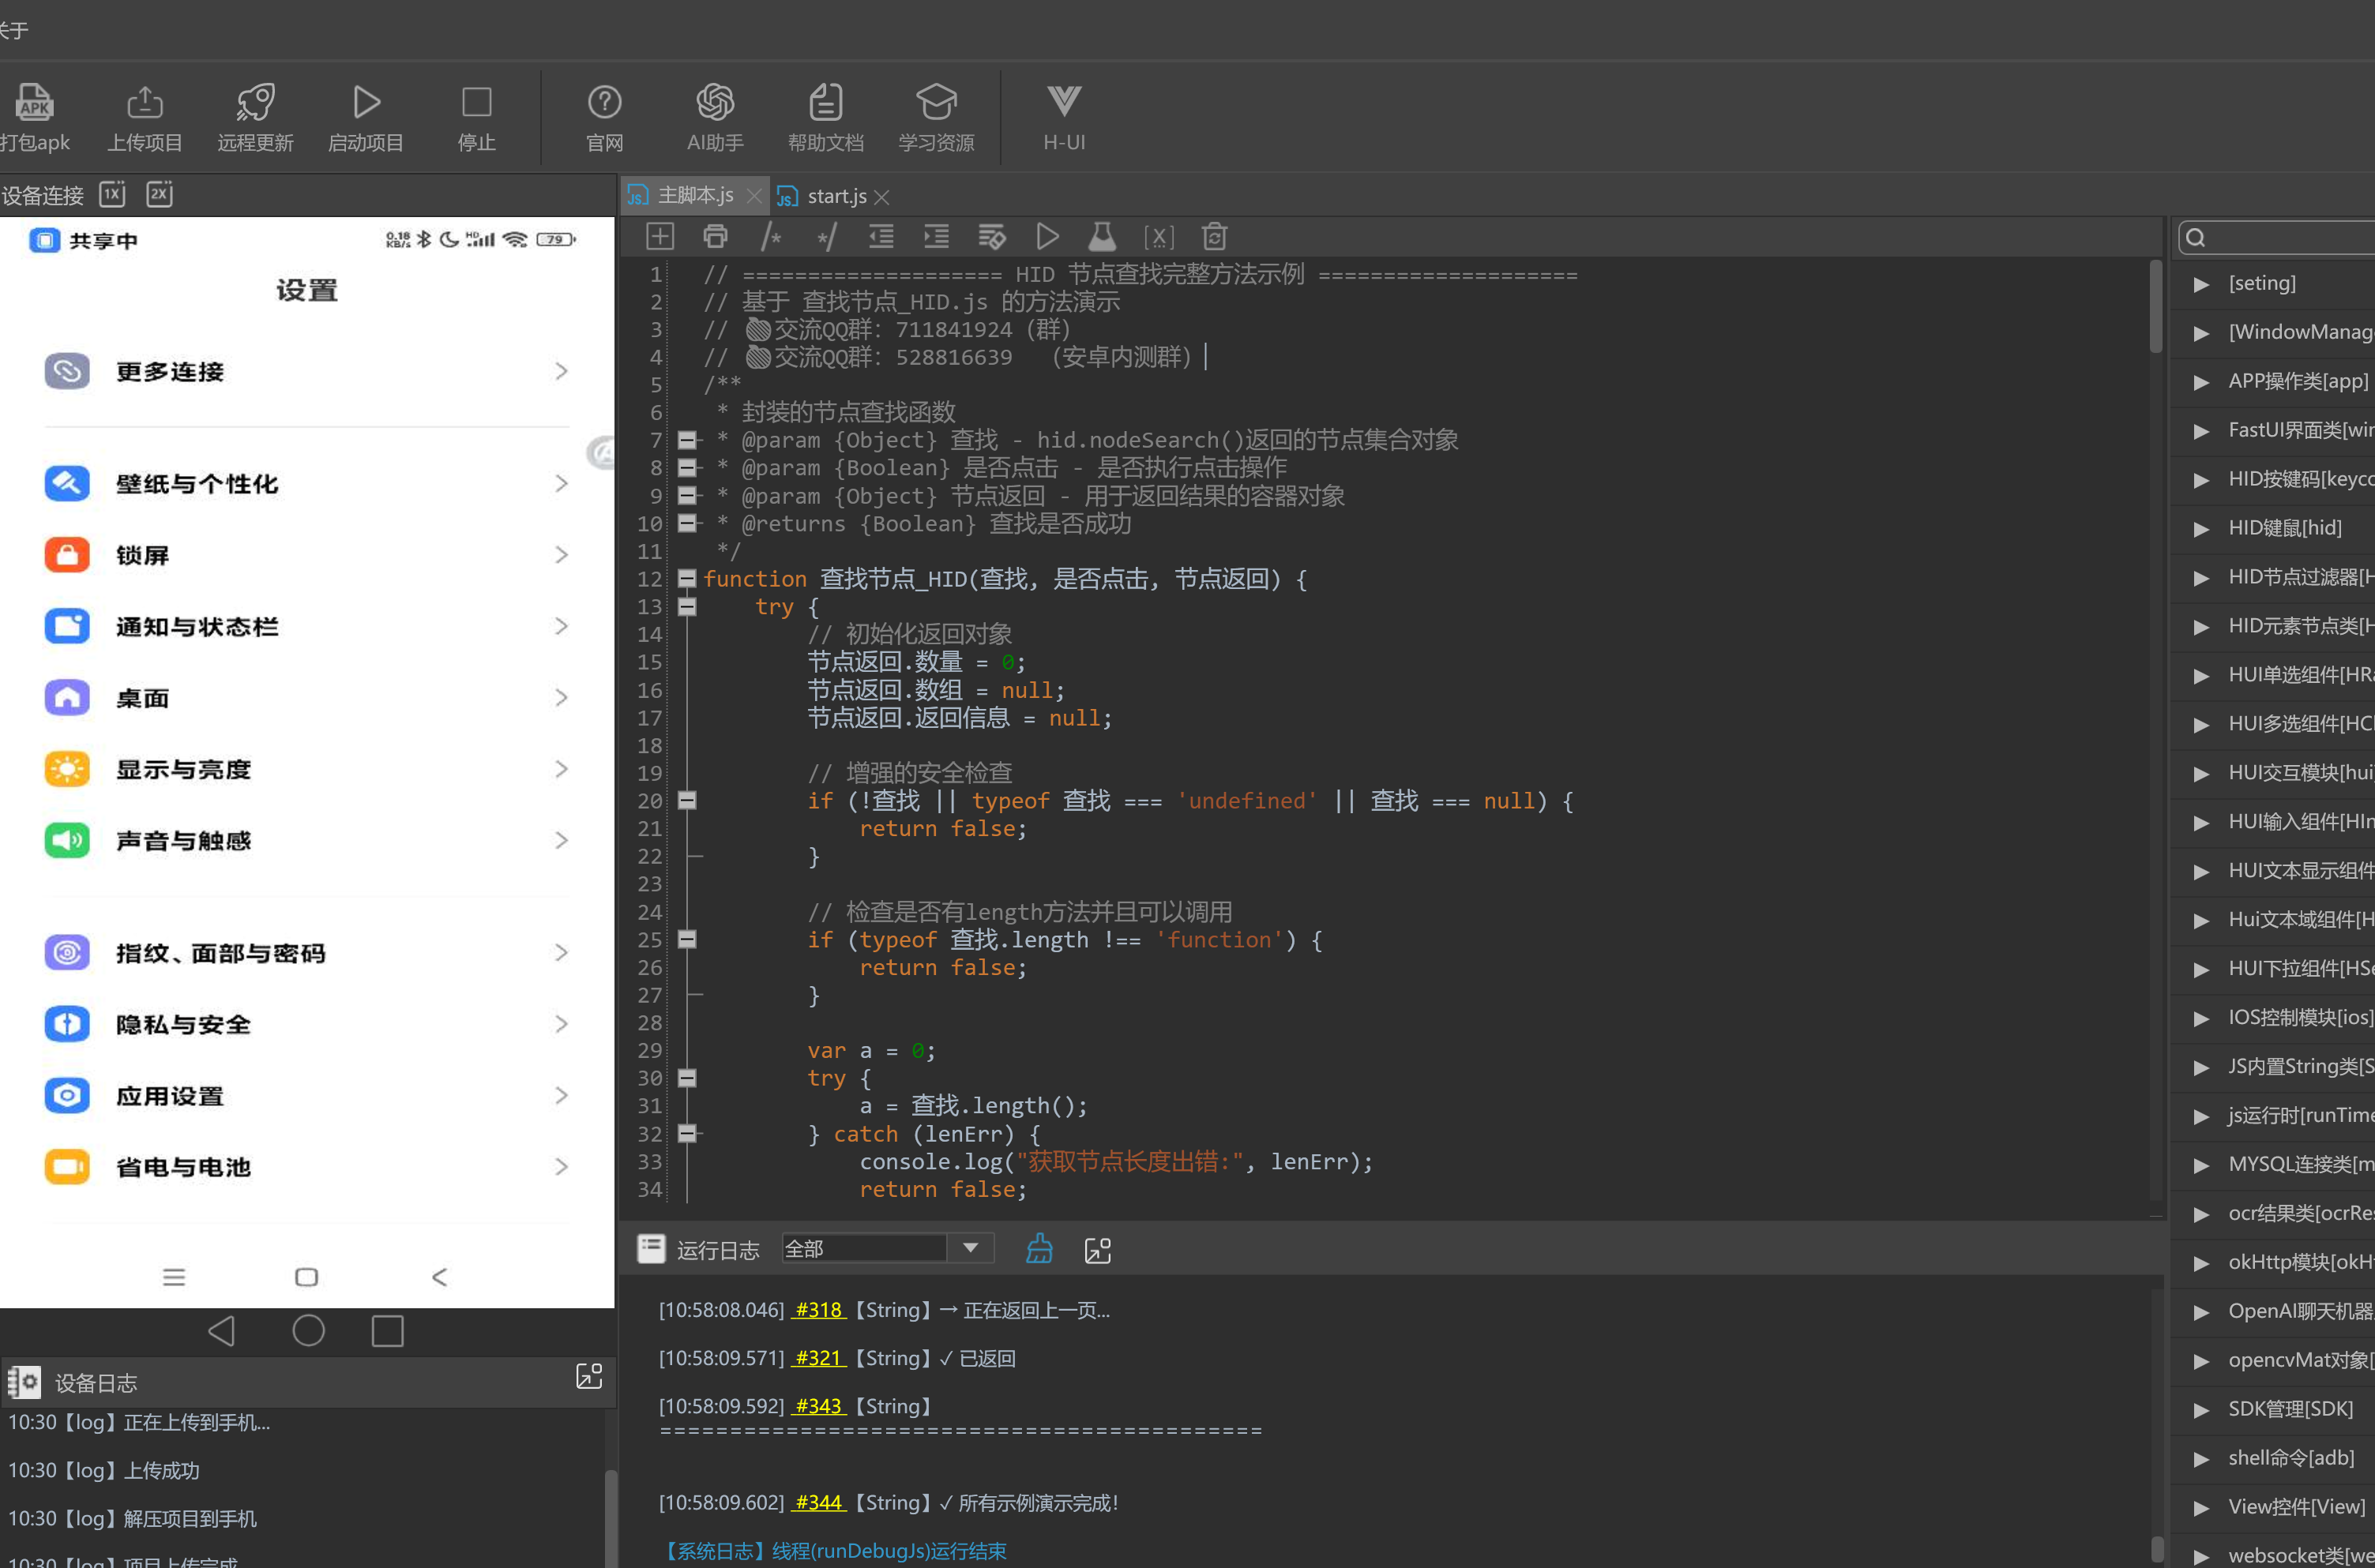The image size is (2375, 1568).
Task: Start the project with 启动项目
Action: click(366, 117)
